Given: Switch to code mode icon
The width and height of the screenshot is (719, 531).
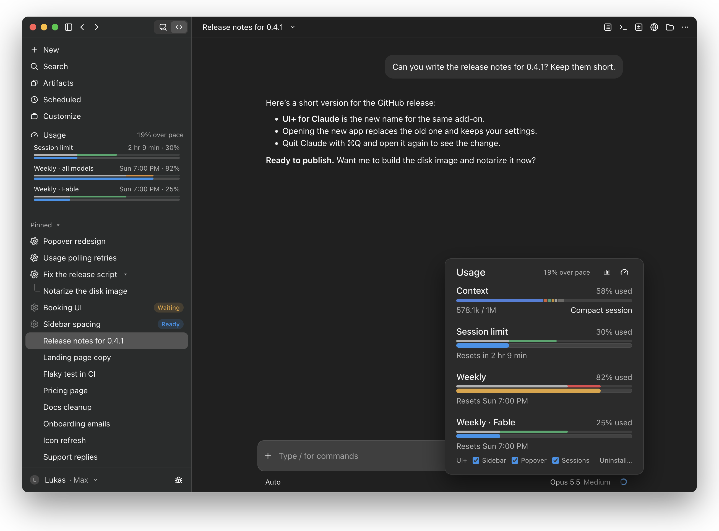Looking at the screenshot, I should 179,27.
